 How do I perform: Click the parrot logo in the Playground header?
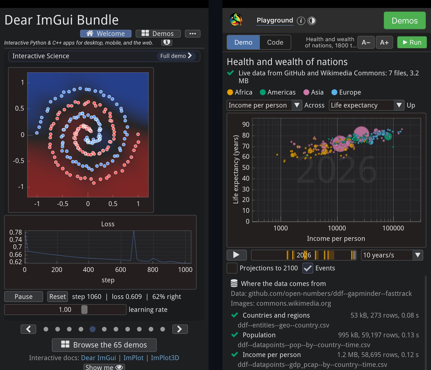[x=236, y=20]
